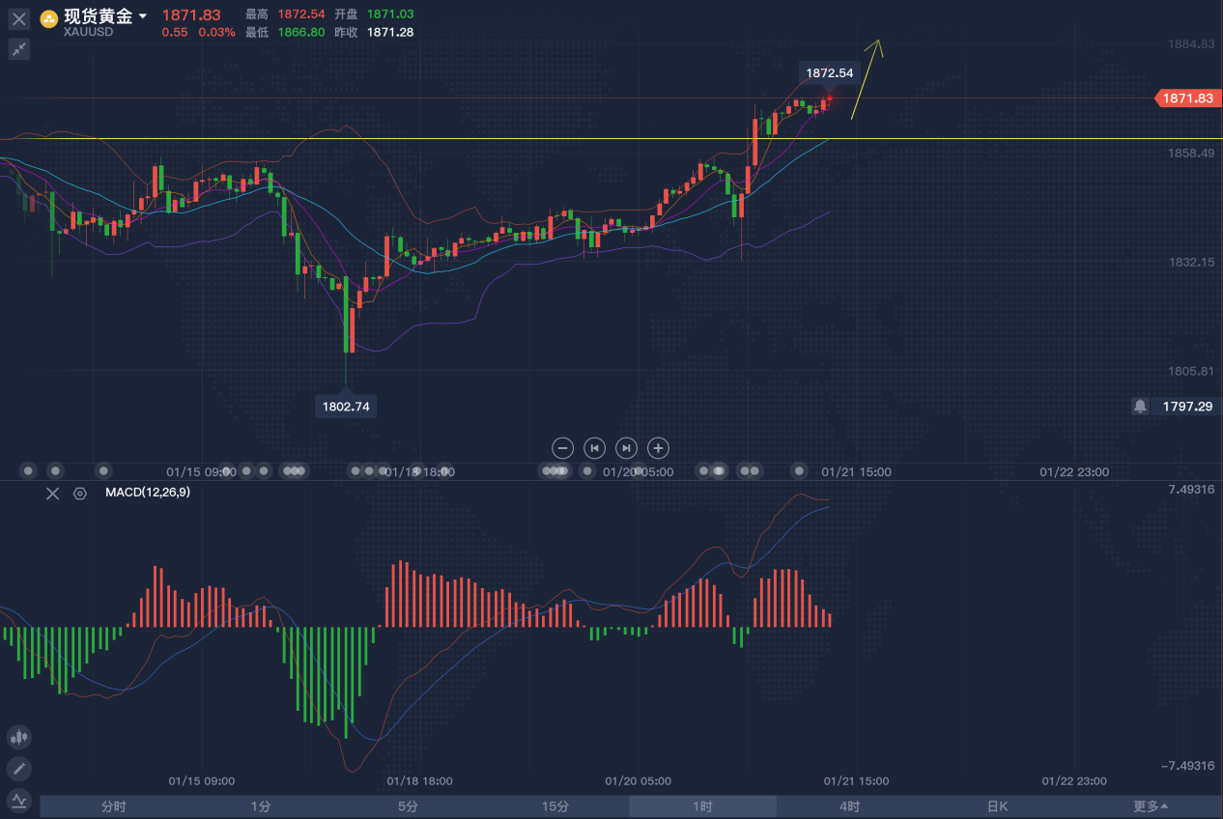Click the 1872.54 high price callout

[x=830, y=72]
